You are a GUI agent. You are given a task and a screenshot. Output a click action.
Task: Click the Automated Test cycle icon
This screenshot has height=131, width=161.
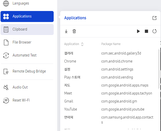(x=6, y=55)
